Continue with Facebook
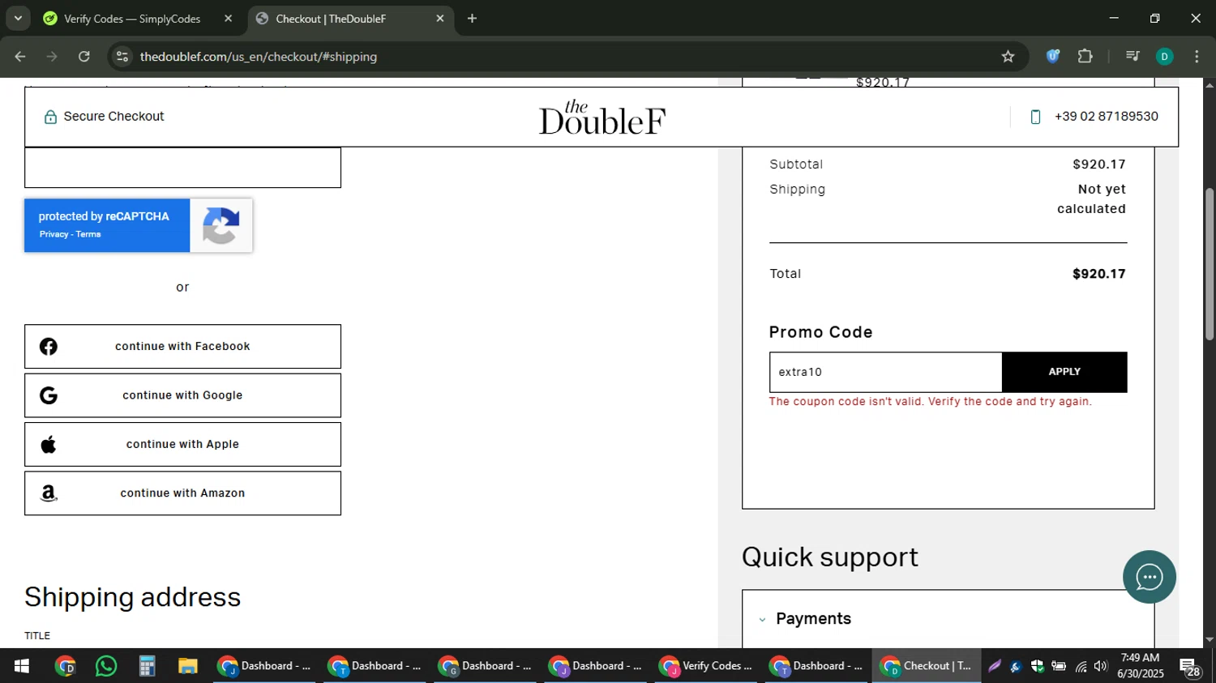1216x683 pixels. 182,347
